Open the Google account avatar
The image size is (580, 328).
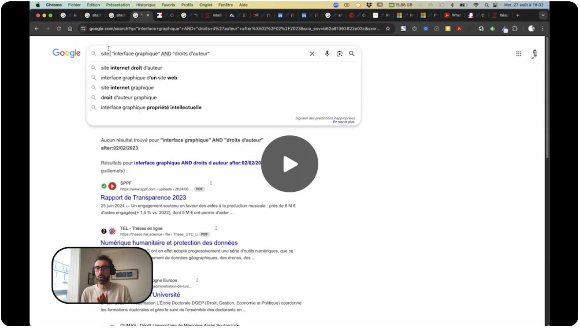(534, 53)
